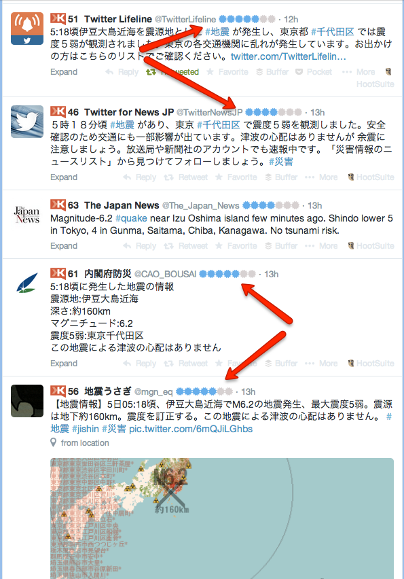Screen dimensions: 404x579
Task: Open the #quake hashtag link
Action: (131, 218)
